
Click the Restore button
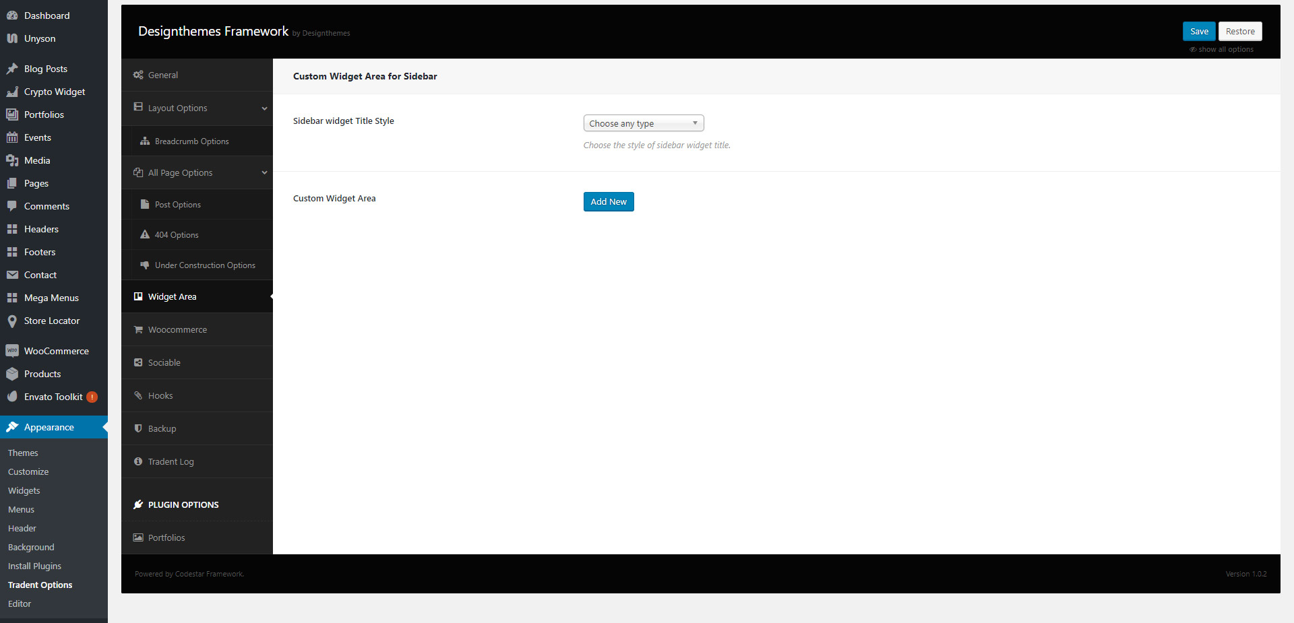[x=1239, y=31]
